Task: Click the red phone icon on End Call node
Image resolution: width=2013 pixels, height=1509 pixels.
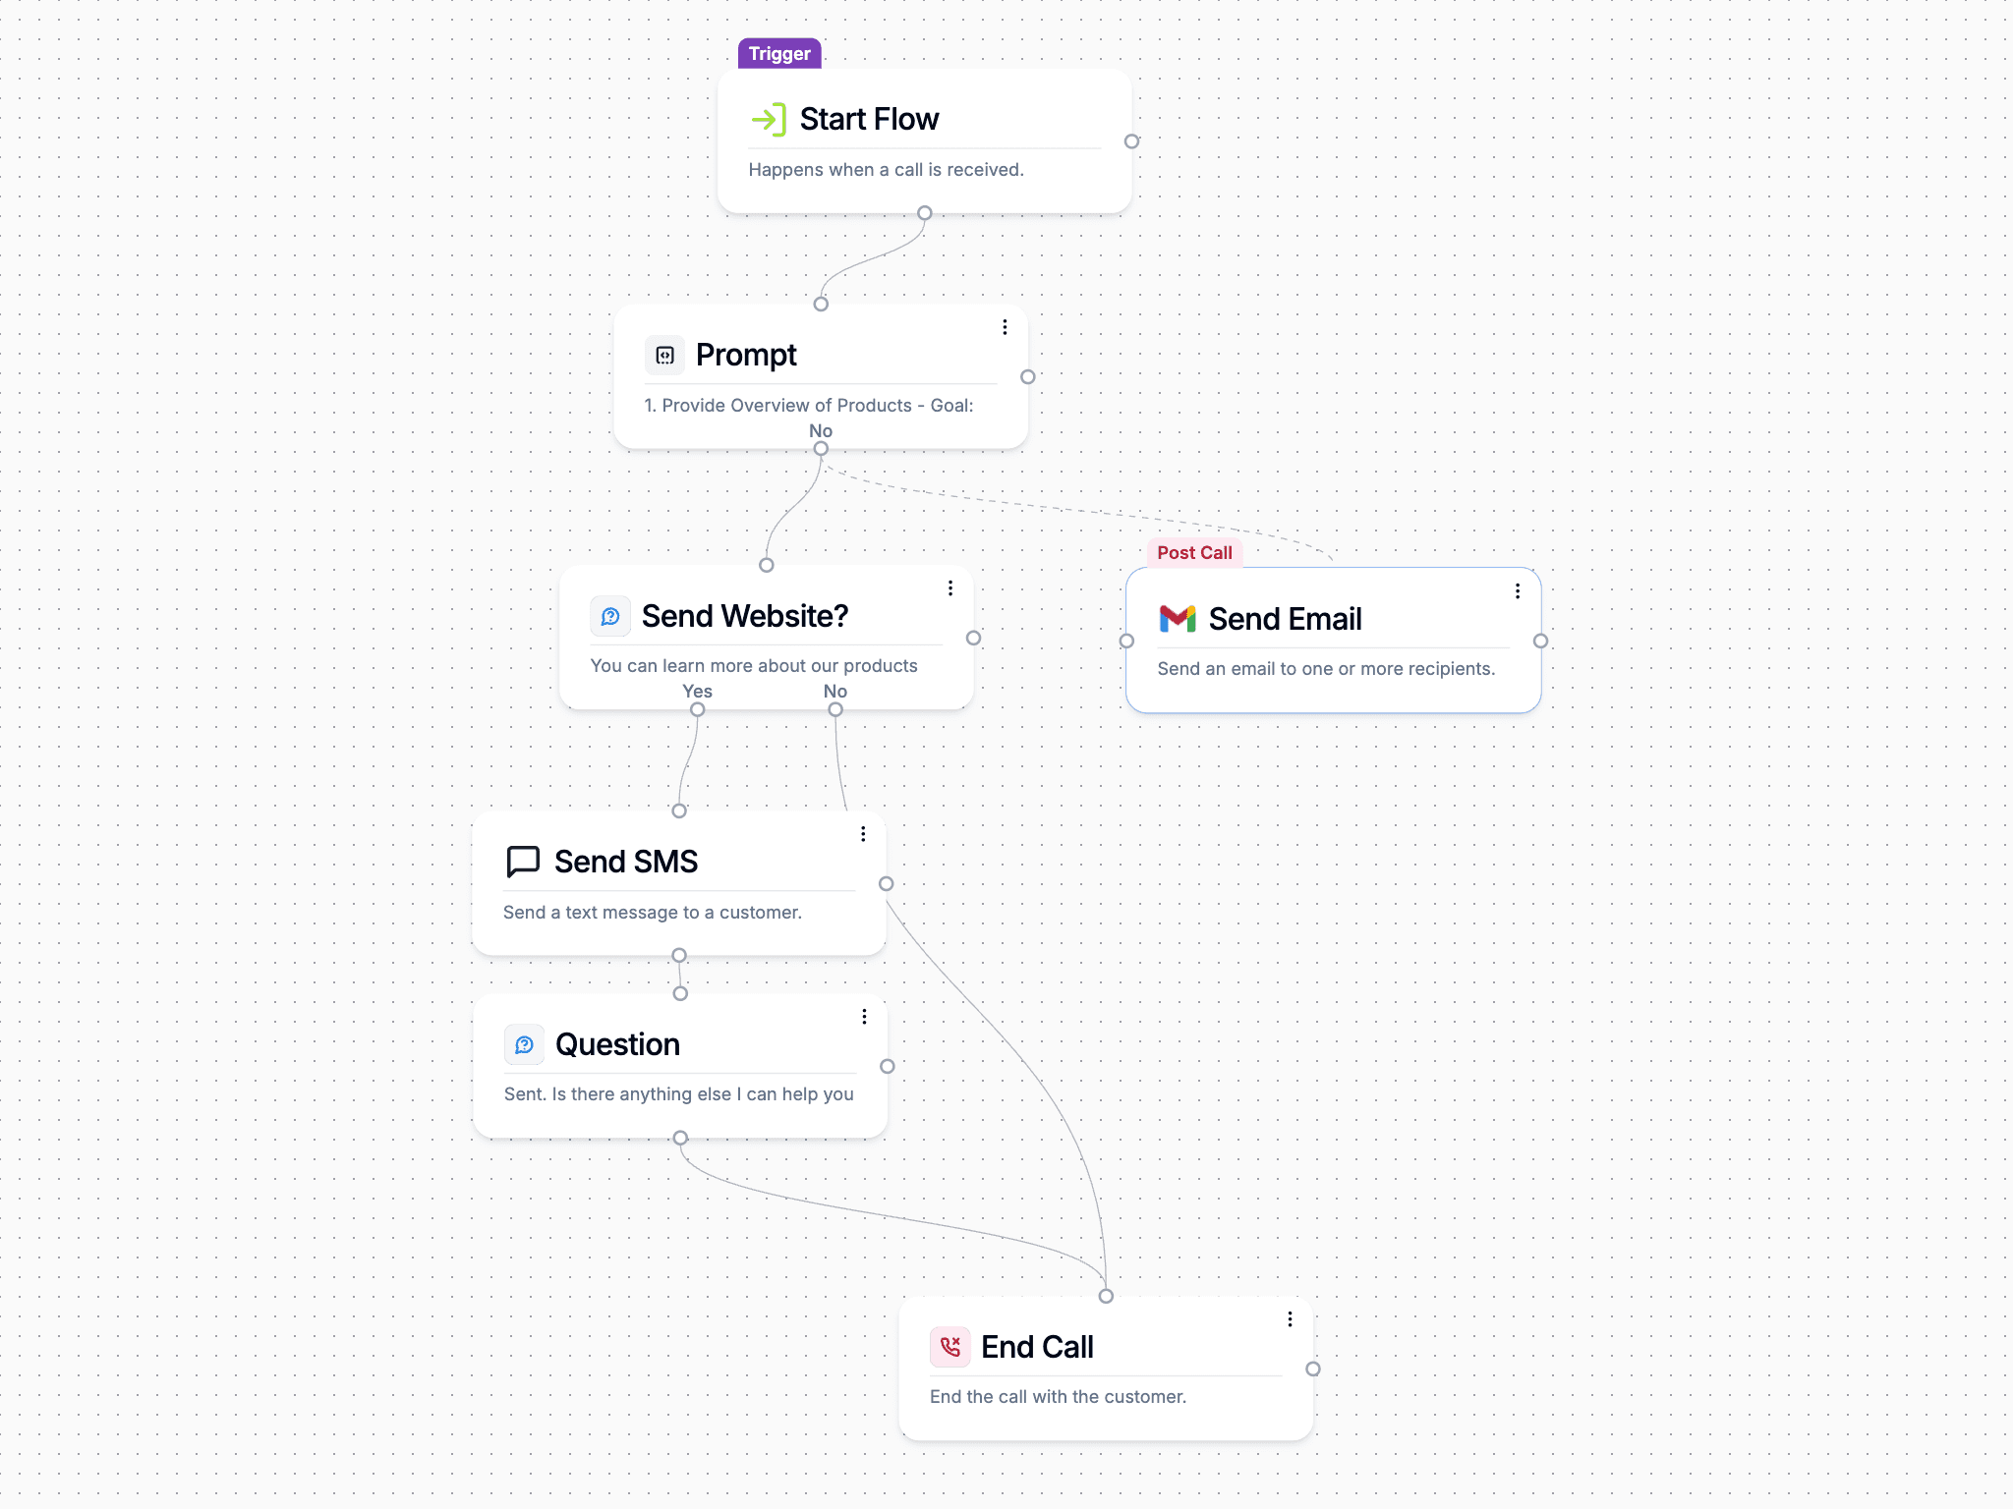Action: coord(949,1347)
